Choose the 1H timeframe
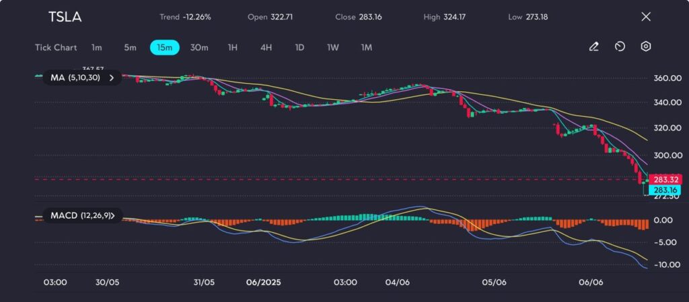The image size is (689, 302). coord(232,48)
